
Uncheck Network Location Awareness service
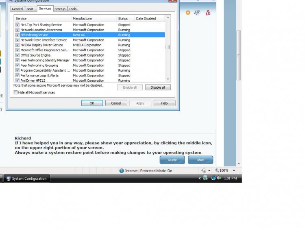(x=17, y=30)
